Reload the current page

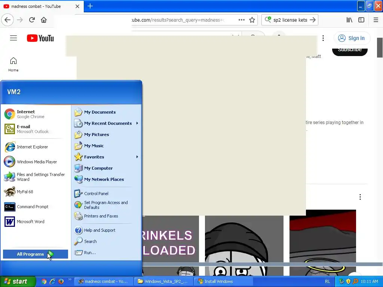[32, 20]
